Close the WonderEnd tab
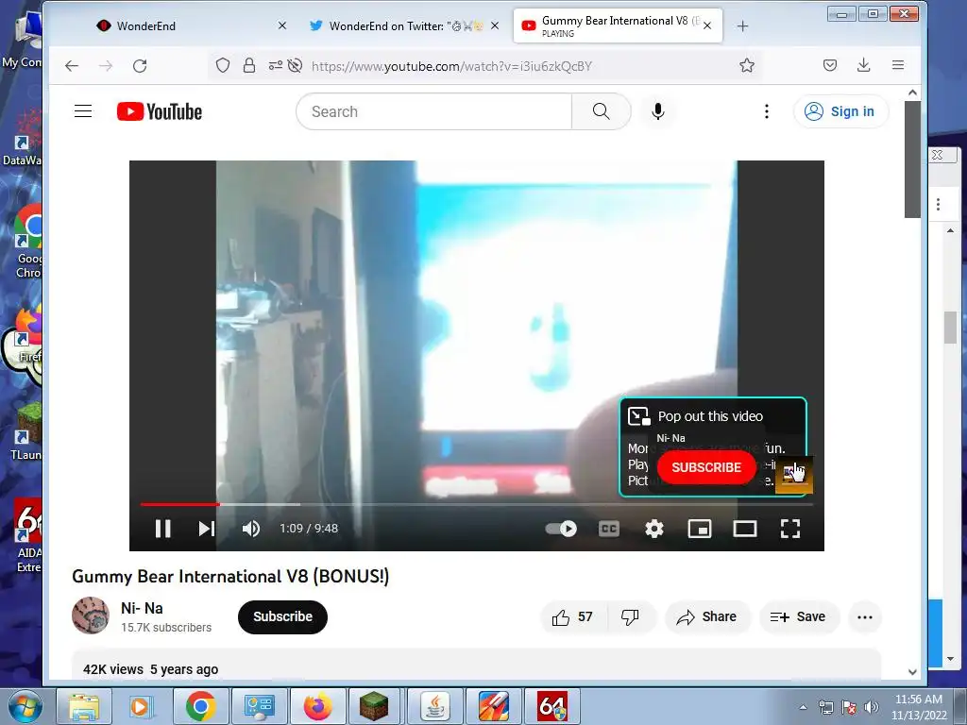 [281, 25]
